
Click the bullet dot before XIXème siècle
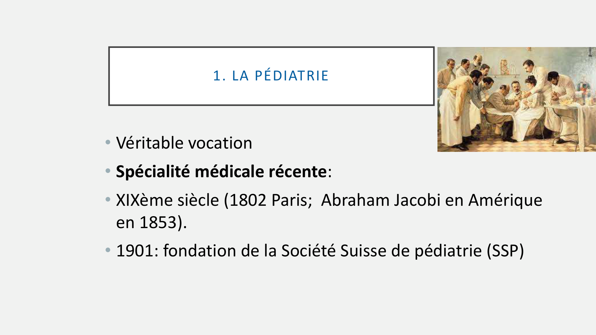[108, 199]
